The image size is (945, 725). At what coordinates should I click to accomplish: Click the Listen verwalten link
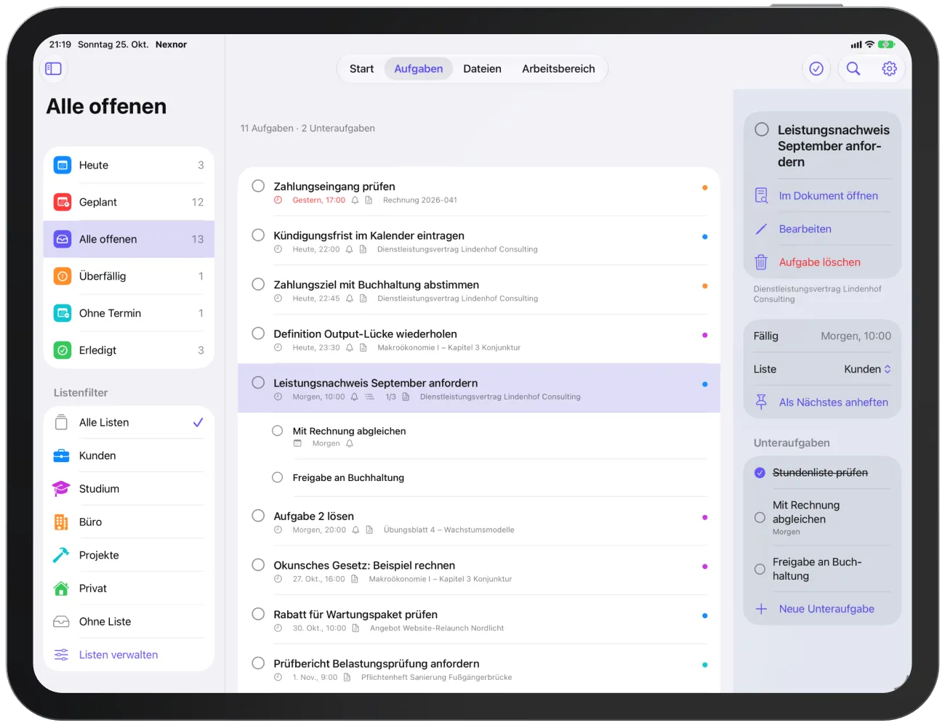click(118, 655)
